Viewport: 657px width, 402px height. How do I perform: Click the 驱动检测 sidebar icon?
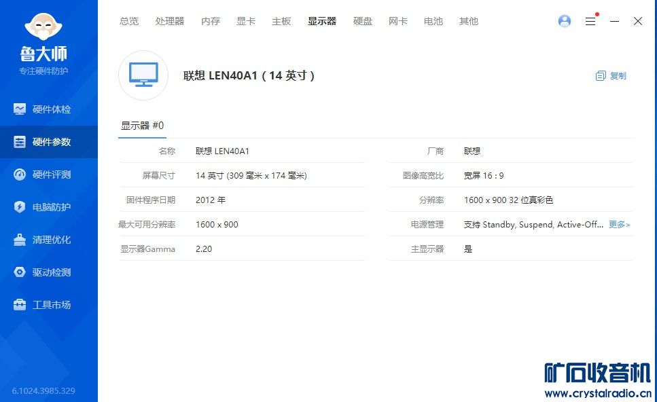pos(19,272)
